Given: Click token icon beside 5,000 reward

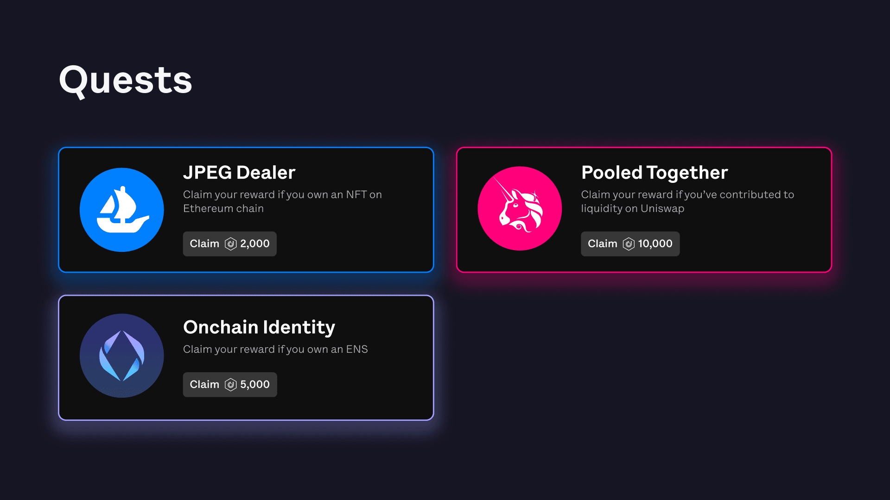Looking at the screenshot, I should [230, 385].
